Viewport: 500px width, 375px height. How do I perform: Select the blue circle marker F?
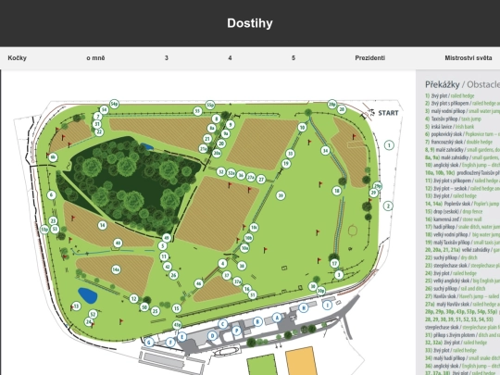click(x=170, y=343)
